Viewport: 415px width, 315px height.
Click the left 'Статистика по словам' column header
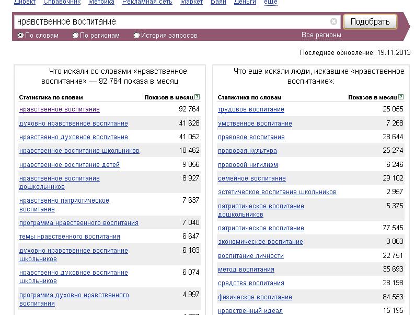51,97
